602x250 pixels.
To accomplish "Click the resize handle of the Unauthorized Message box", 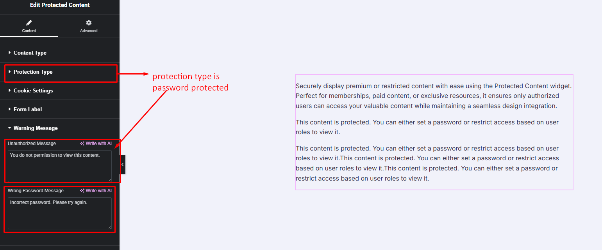I will pos(110,180).
